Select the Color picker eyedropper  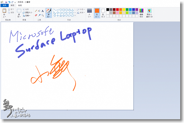pos(39,15)
